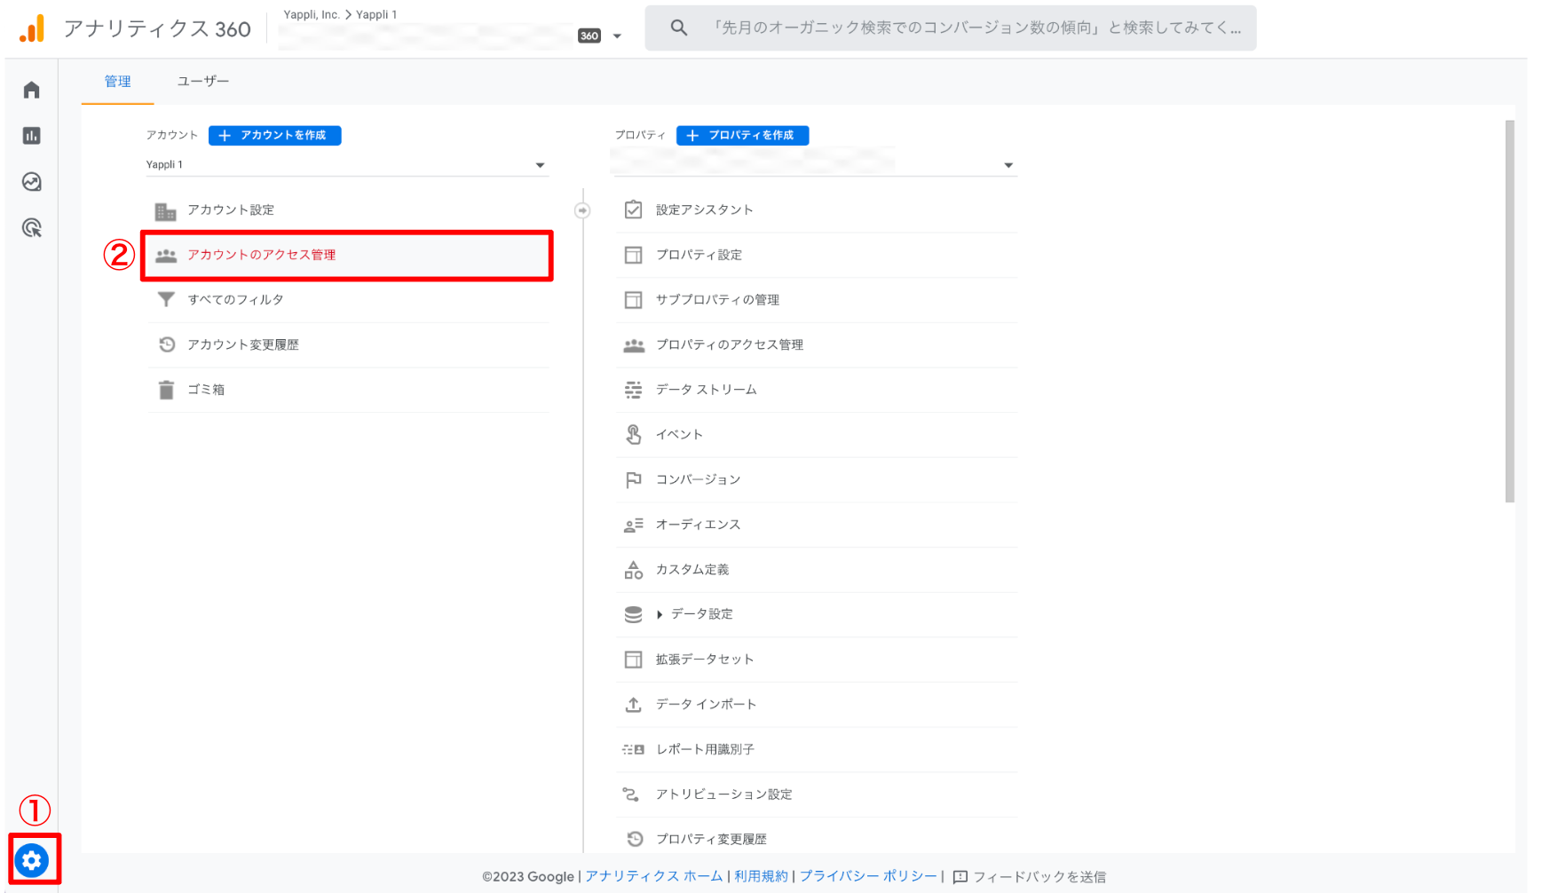Select アカウント変更履歴 menu item

click(350, 344)
